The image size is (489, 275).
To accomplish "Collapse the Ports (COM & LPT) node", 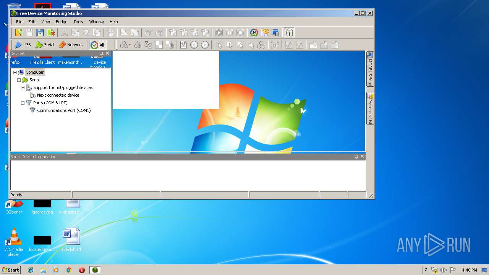I will pyautogui.click(x=23, y=103).
